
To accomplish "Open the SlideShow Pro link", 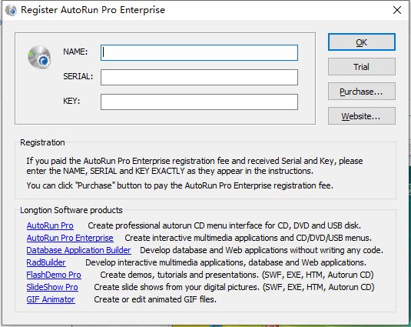I will click(x=52, y=287).
